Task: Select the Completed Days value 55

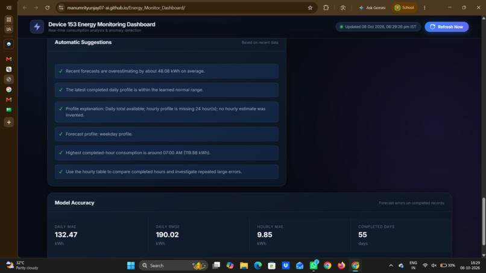Action: click(x=362, y=234)
